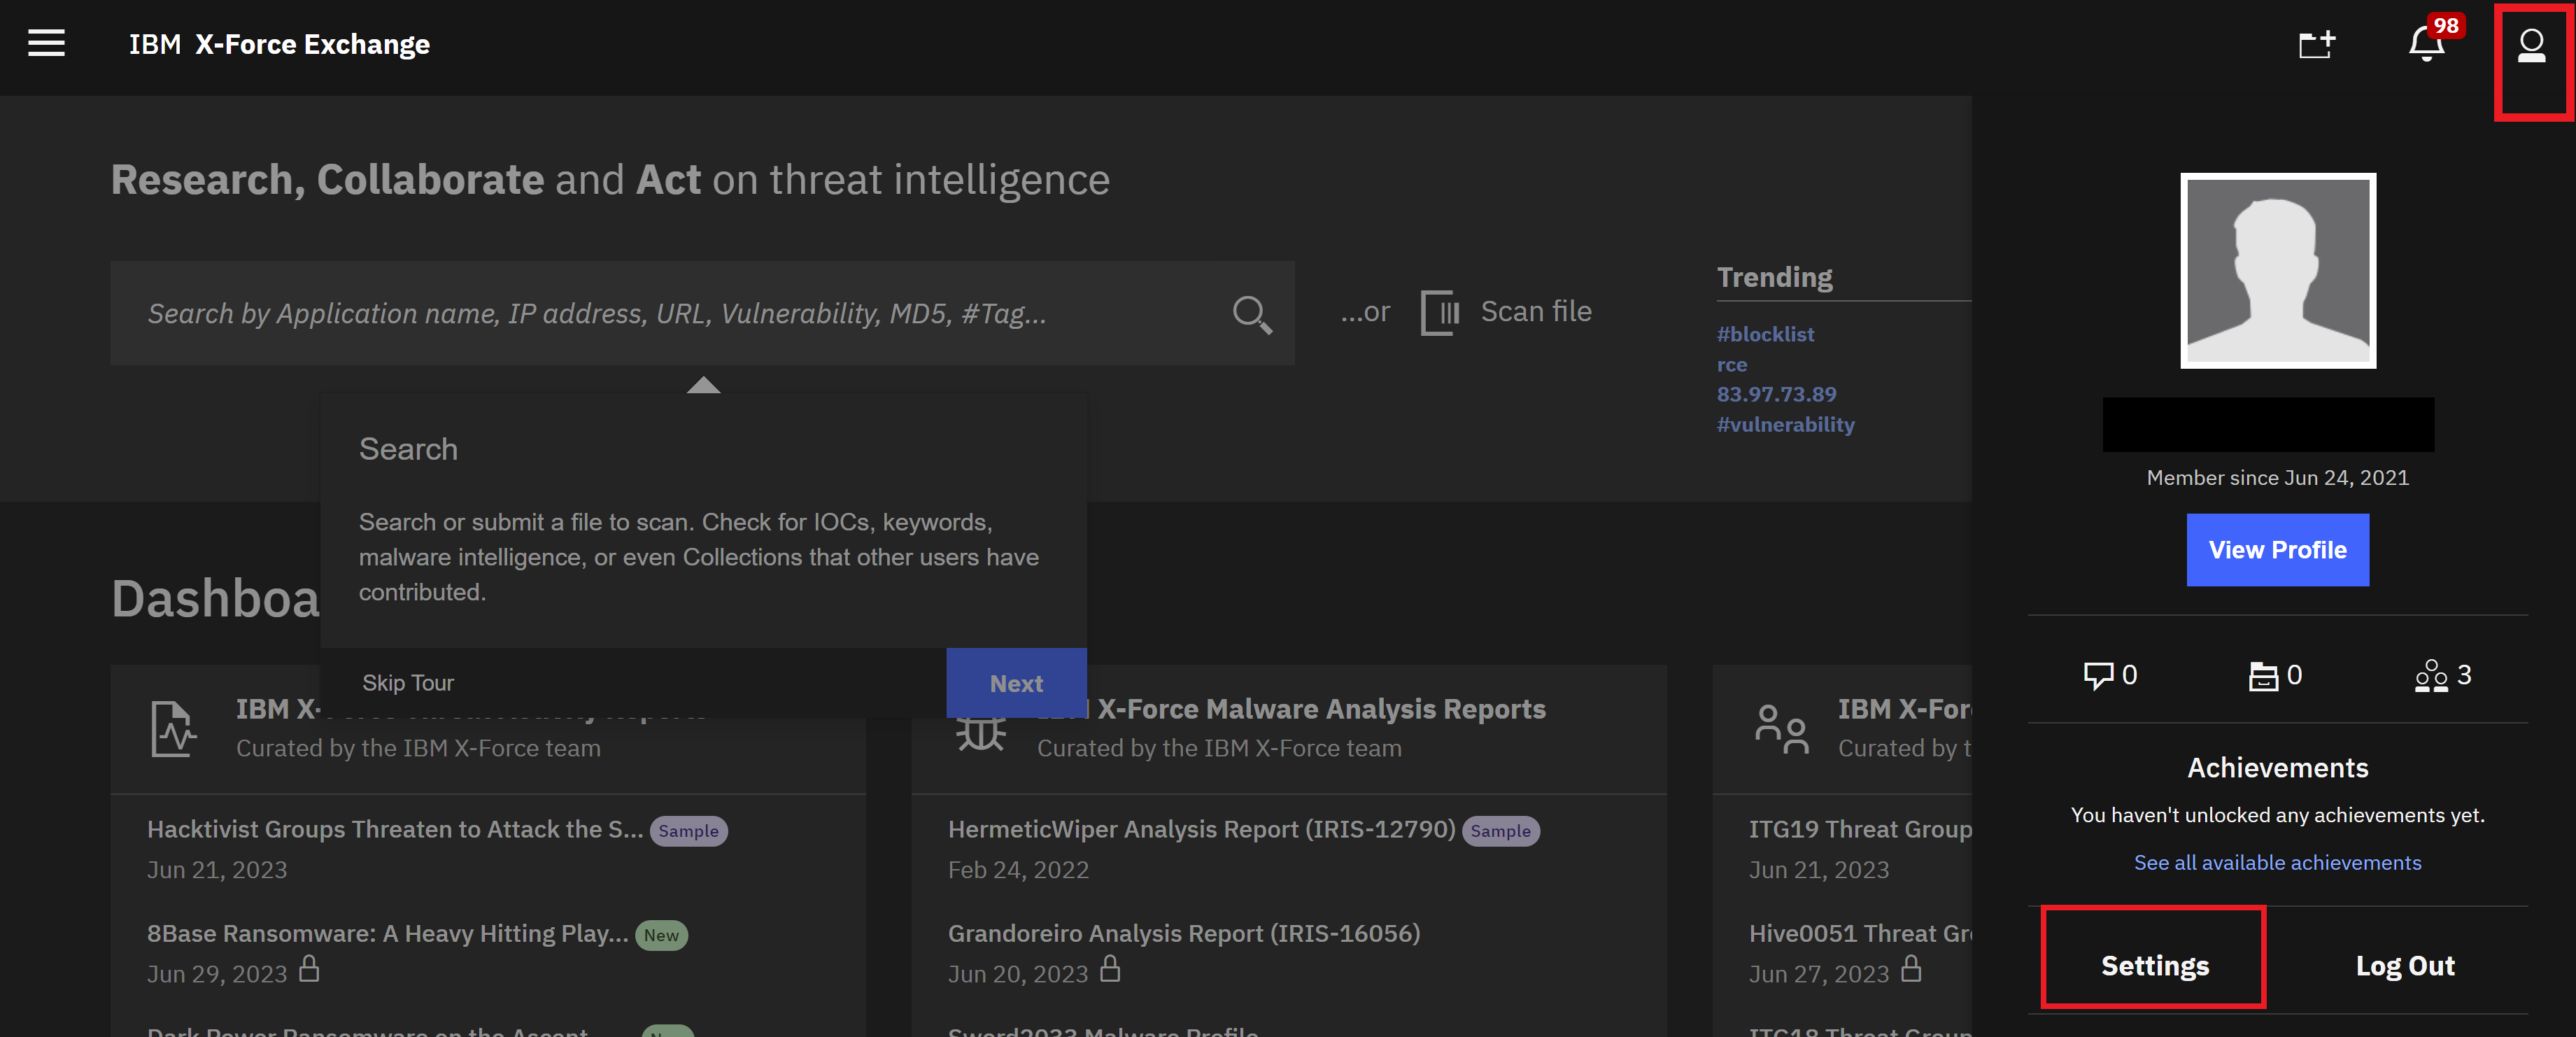Click the View Profile button
The width and height of the screenshot is (2576, 1037).
(2277, 550)
